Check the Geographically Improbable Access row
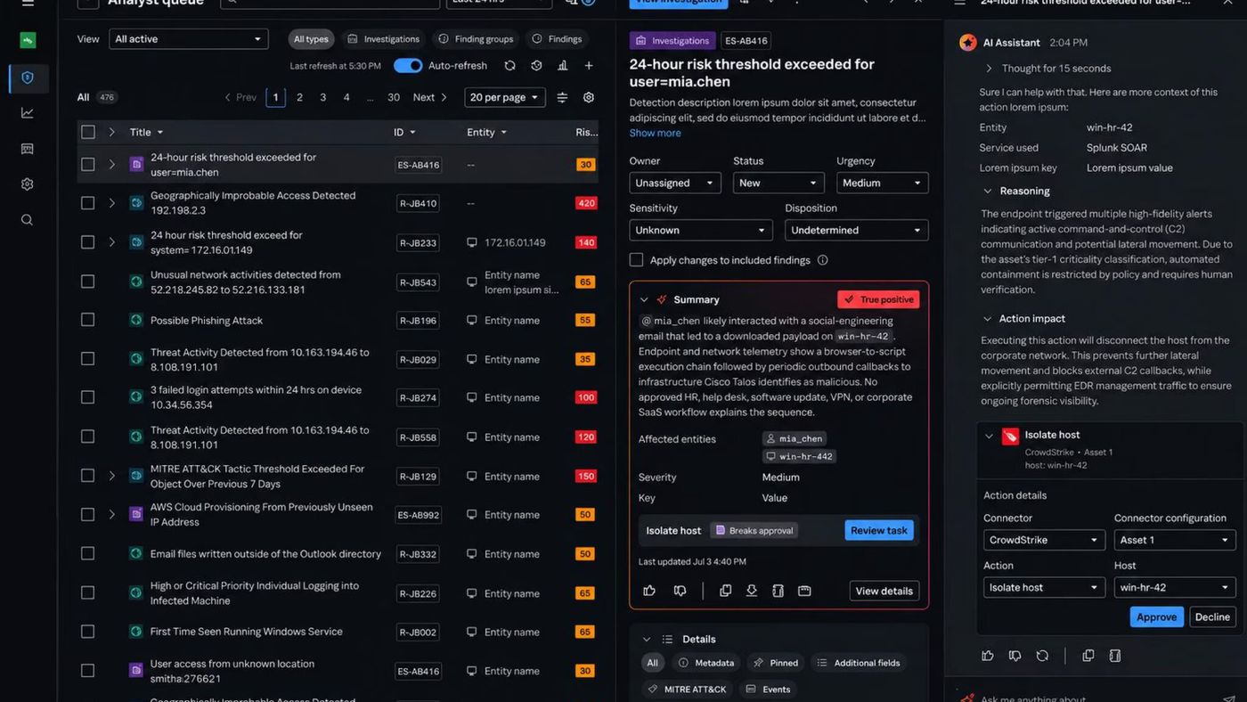The width and height of the screenshot is (1247, 702). pos(88,203)
